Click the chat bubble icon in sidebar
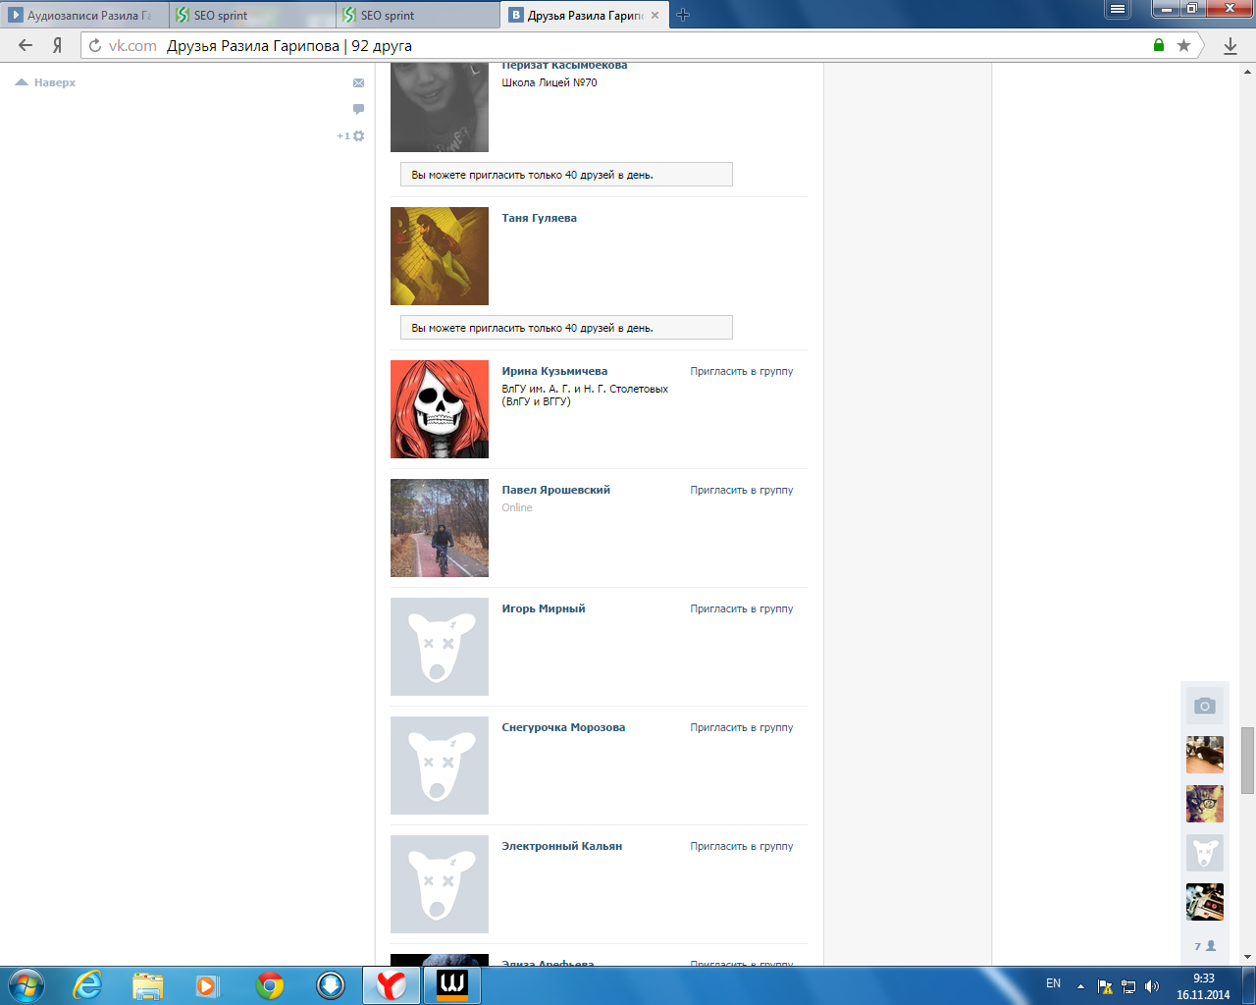The height and width of the screenshot is (1005, 1256). 358,109
